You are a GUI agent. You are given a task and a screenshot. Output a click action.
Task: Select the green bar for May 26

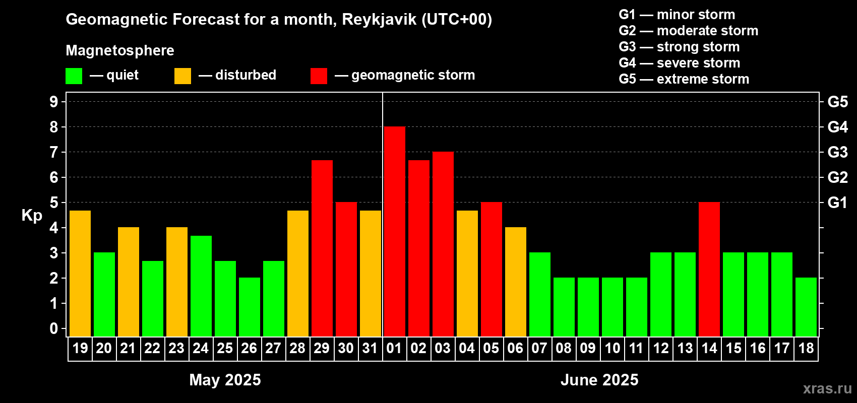click(250, 307)
